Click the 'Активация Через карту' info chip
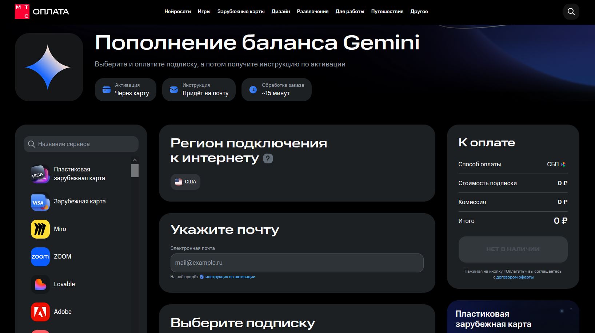Image resolution: width=595 pixels, height=333 pixels. click(125, 89)
